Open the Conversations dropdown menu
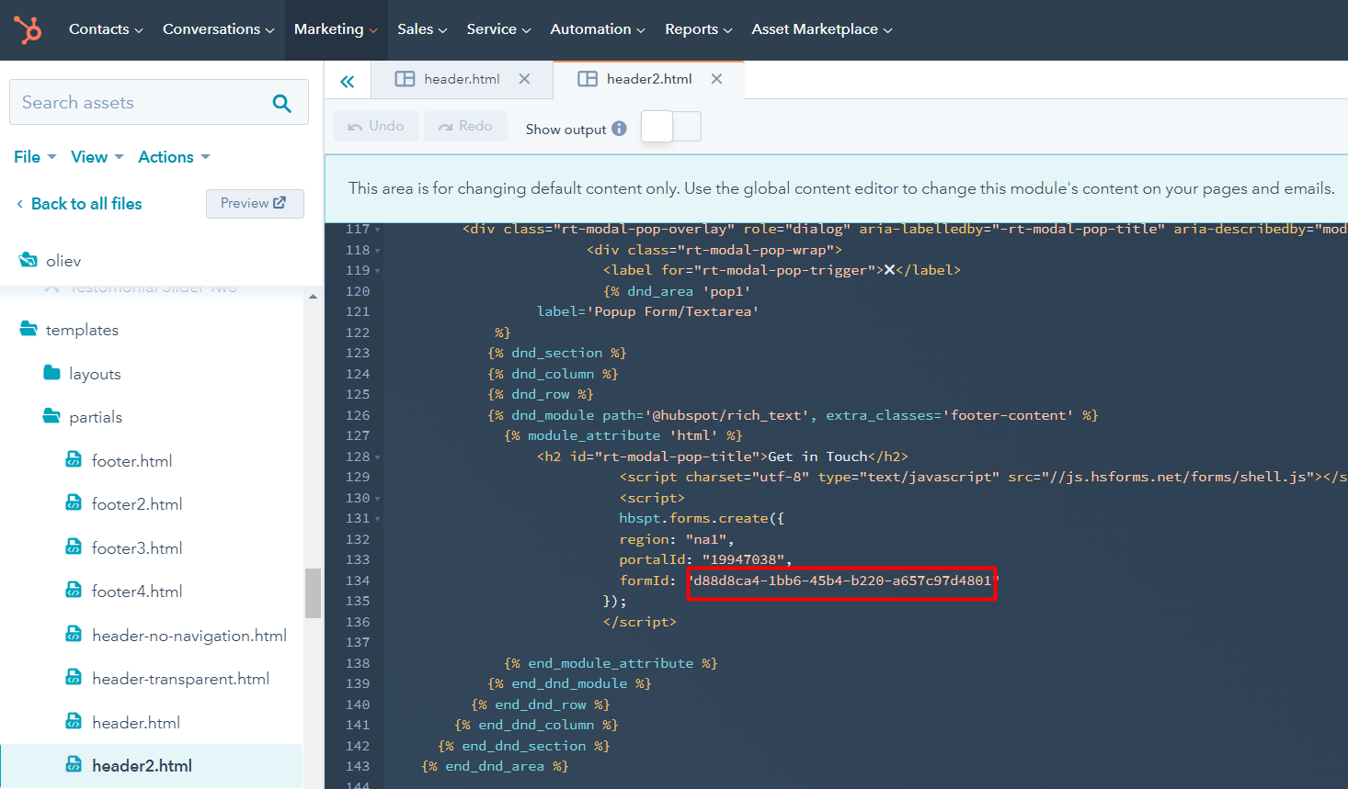This screenshot has width=1348, height=789. [219, 29]
